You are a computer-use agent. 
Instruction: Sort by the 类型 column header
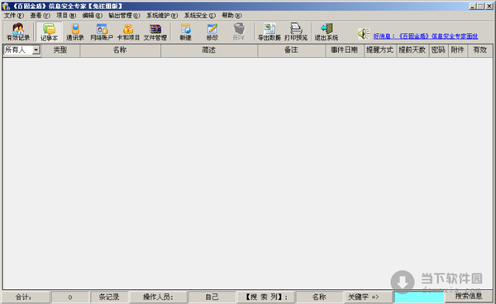[60, 50]
